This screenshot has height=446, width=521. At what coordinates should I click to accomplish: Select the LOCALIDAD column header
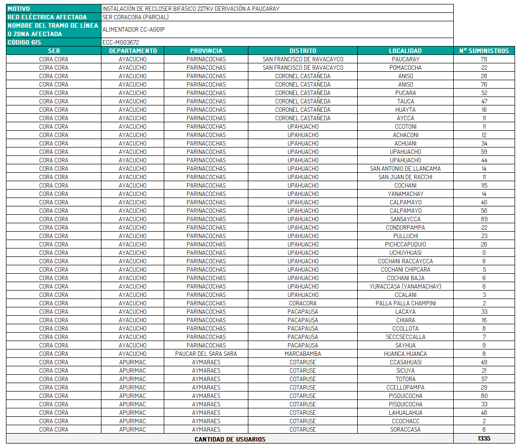coord(405,50)
